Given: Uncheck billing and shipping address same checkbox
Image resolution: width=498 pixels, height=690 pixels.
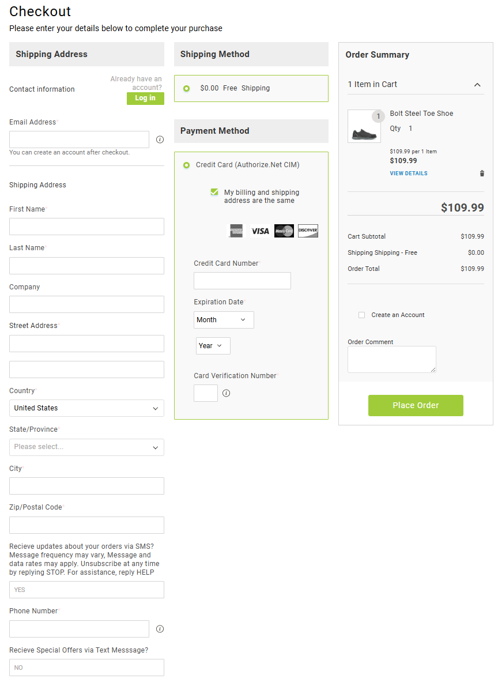Looking at the screenshot, I should click(x=214, y=193).
